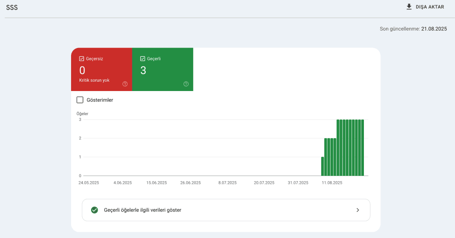
Task: Click the 24.05.2025 date axis label
Action: tap(88, 182)
